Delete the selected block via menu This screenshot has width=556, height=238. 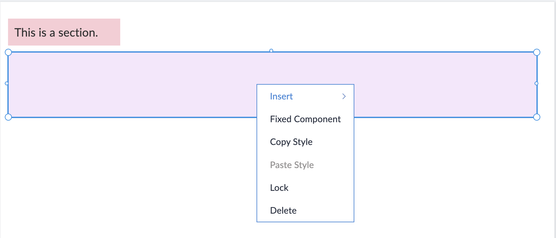point(283,210)
